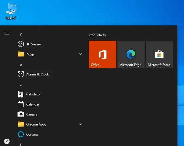The image size is (184, 146).
Task: Click the Calculator app icon
Action: click(21, 94)
